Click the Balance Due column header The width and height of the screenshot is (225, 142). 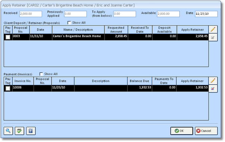(140, 81)
